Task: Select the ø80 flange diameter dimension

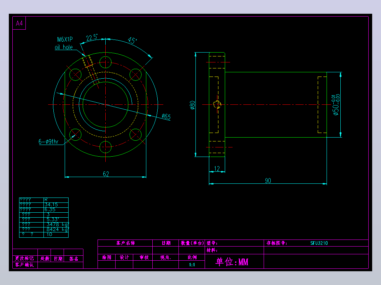Action: [x=192, y=105]
